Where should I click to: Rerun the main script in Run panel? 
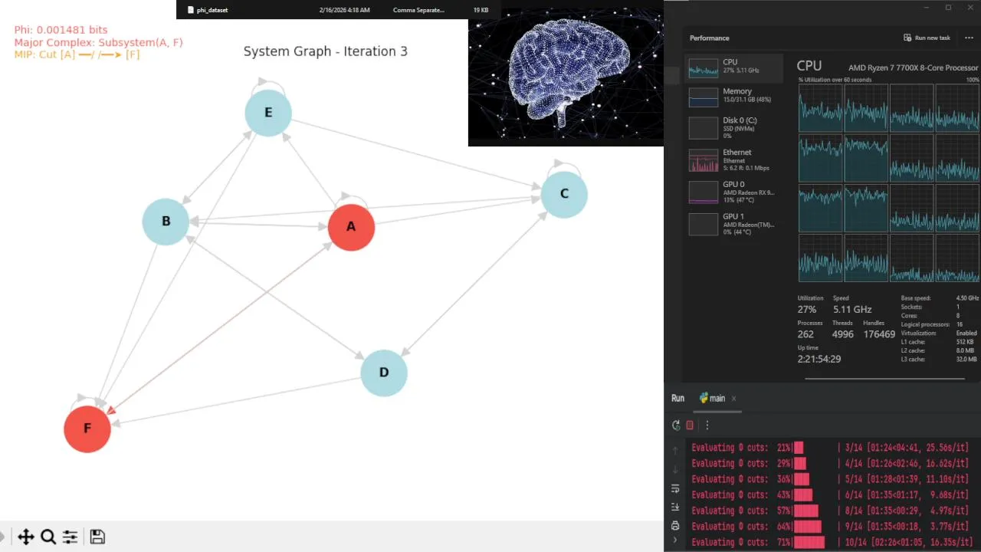(676, 426)
